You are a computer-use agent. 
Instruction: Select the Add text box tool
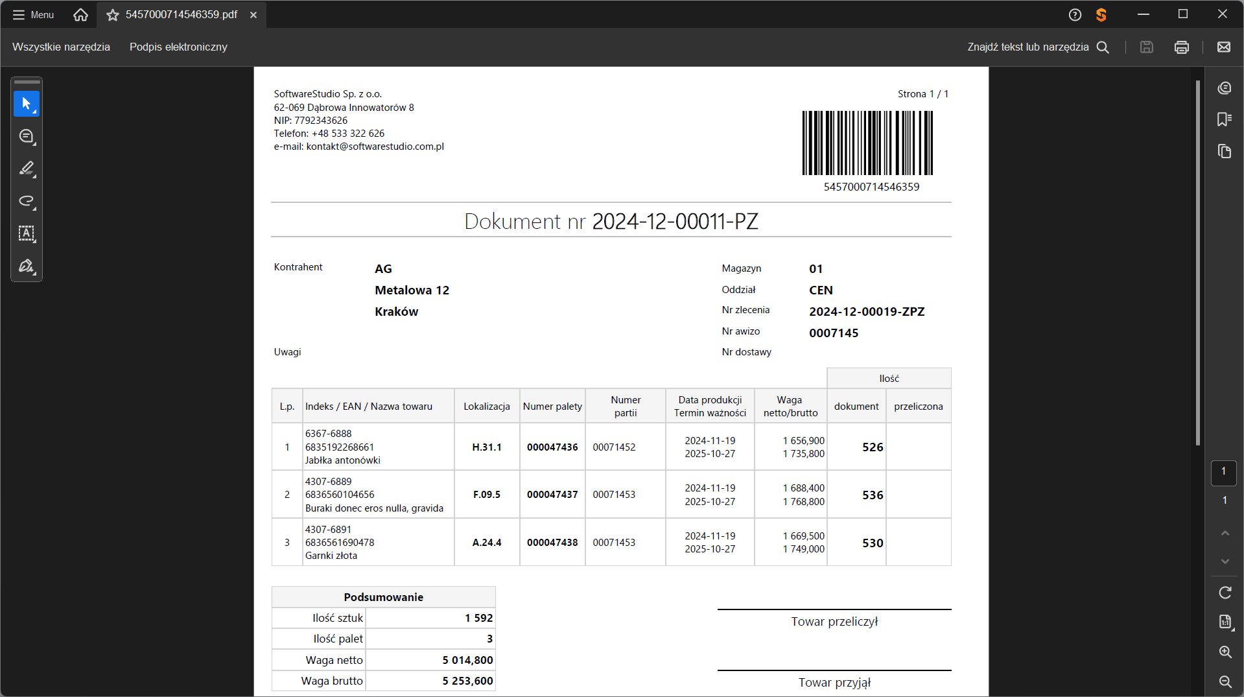(27, 233)
